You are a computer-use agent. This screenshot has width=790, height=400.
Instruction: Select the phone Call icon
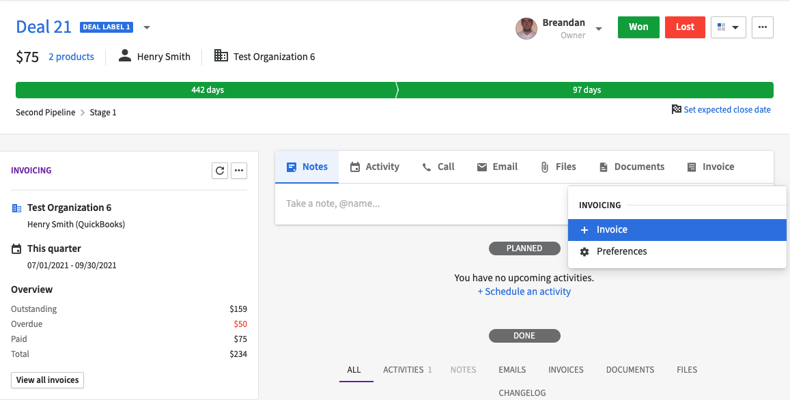427,166
